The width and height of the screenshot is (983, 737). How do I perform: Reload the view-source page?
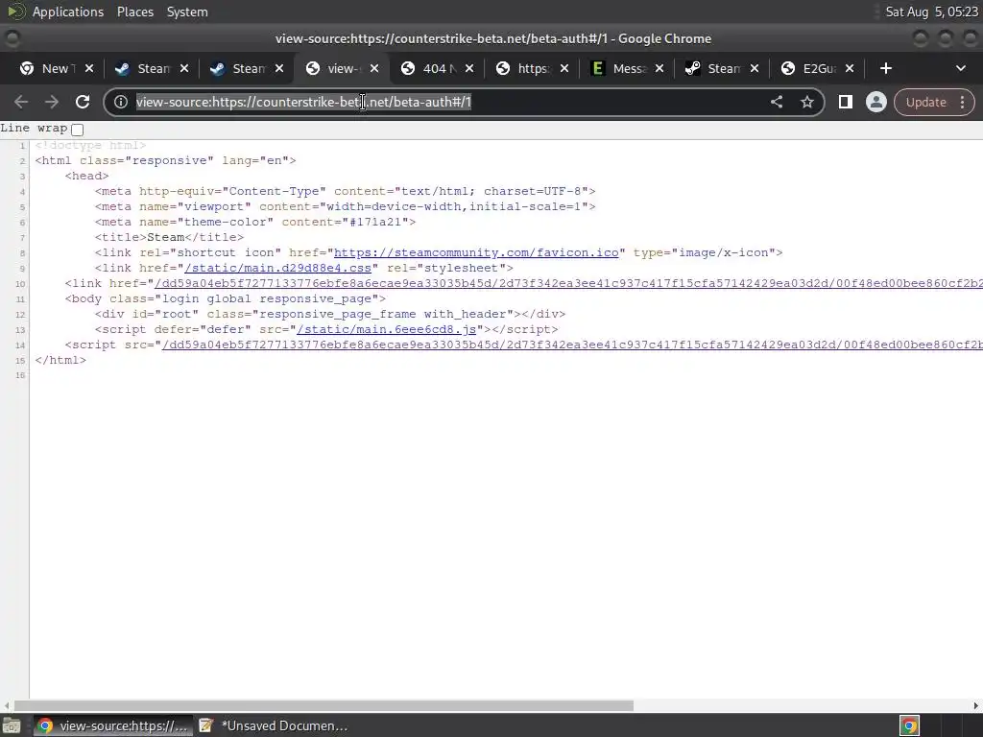tap(83, 102)
